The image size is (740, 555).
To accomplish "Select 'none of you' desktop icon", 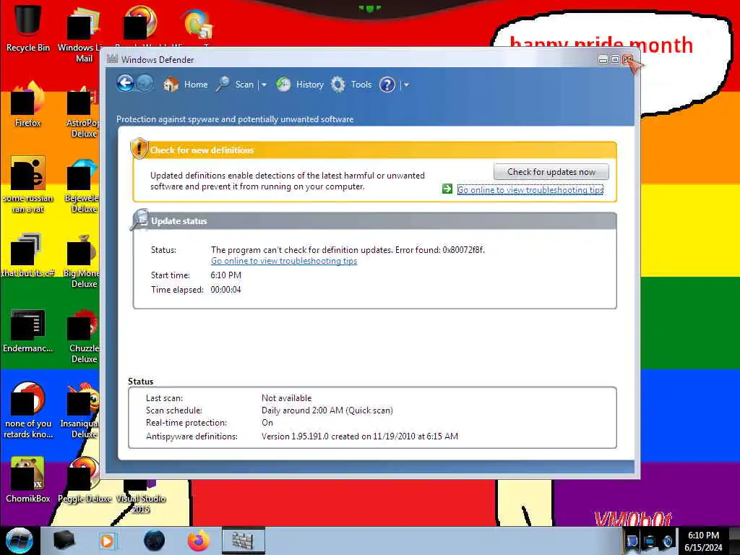I will [27, 410].
